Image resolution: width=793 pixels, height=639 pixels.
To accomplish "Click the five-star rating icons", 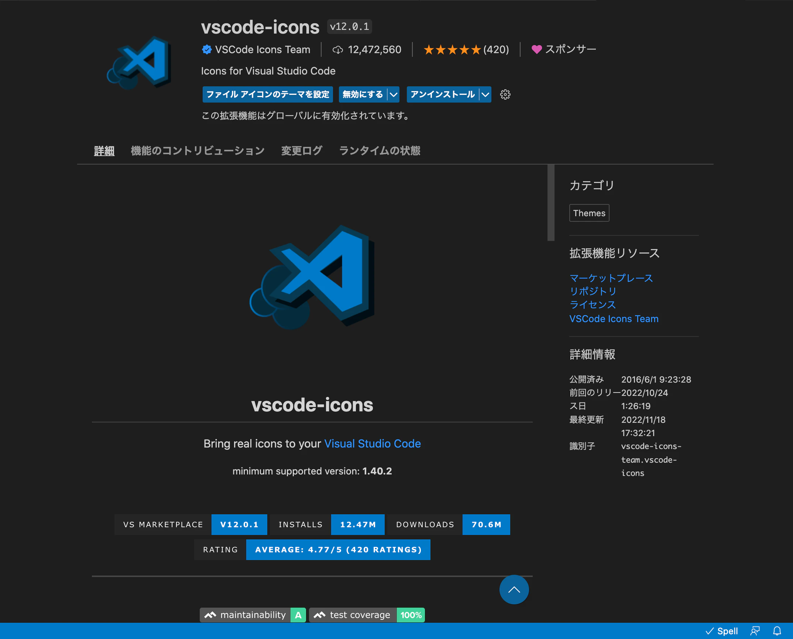I will click(452, 50).
